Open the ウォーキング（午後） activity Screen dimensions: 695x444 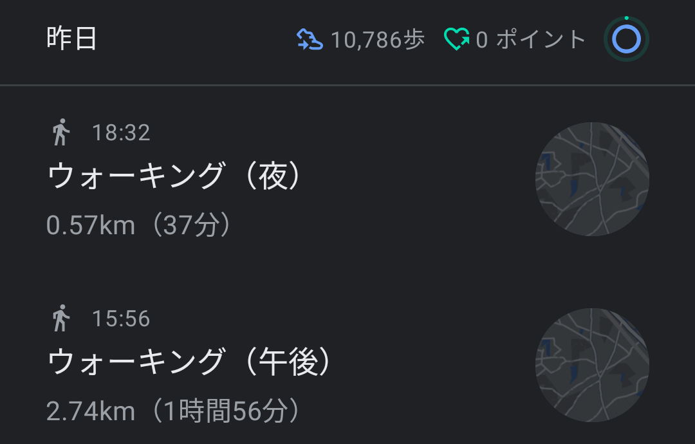[190, 362]
